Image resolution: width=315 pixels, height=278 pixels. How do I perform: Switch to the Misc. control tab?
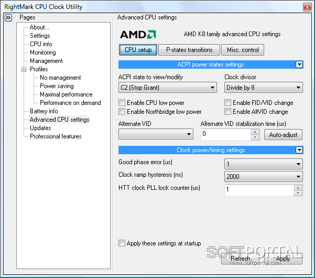point(243,50)
